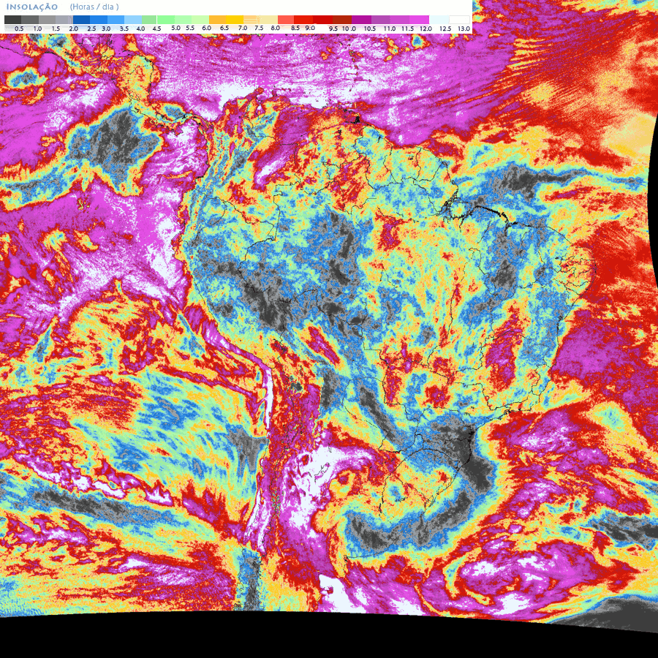Pick the coral red swatch above 8.5

286,20
